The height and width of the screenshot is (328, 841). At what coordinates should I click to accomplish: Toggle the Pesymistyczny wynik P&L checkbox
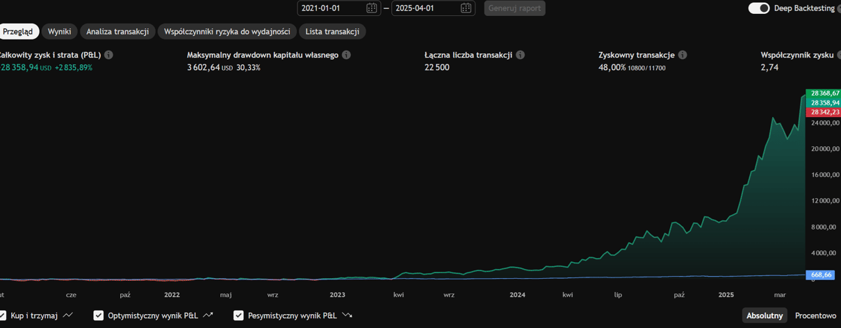click(238, 316)
